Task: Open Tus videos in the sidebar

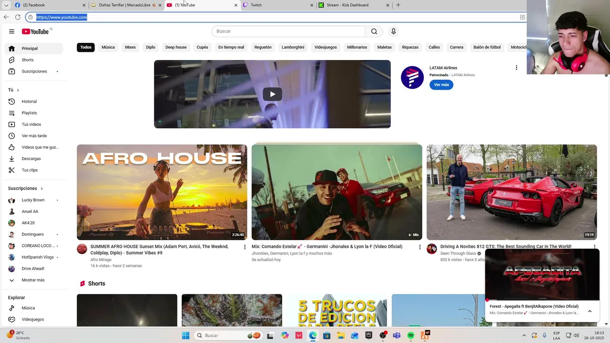Action: pos(33,124)
